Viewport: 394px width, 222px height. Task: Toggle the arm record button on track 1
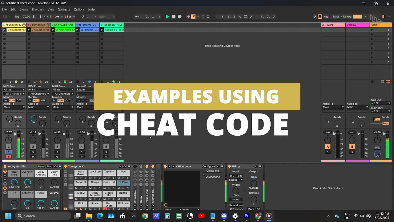[x=9, y=157]
